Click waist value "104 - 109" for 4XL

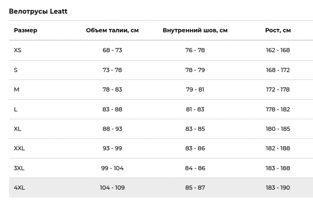point(112,188)
